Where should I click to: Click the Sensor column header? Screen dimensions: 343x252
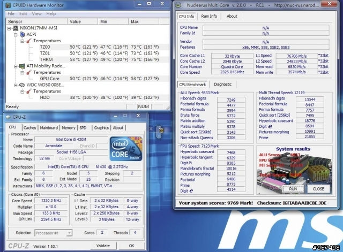[x=36, y=21]
